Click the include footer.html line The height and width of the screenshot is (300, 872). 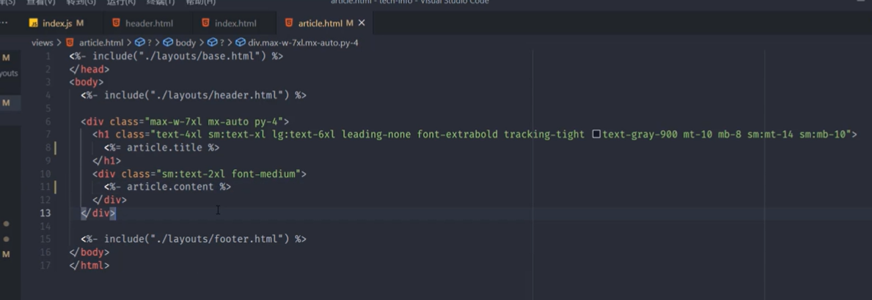click(194, 239)
